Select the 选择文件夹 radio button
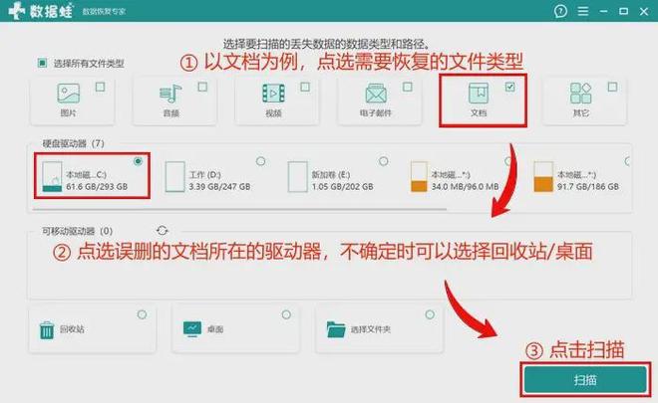658x403 pixels. (430, 314)
